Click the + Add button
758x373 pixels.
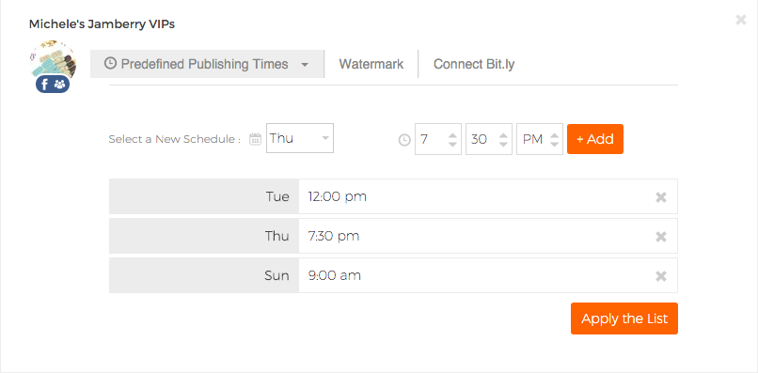(595, 139)
